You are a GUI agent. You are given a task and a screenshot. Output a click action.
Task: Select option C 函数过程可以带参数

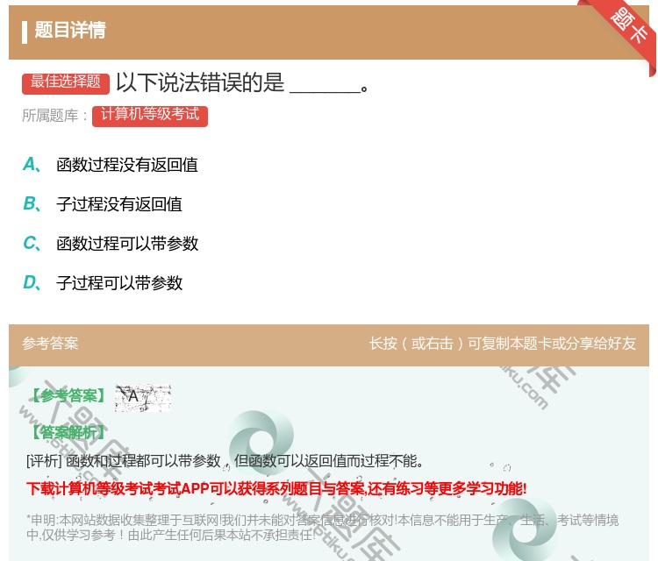[111, 243]
